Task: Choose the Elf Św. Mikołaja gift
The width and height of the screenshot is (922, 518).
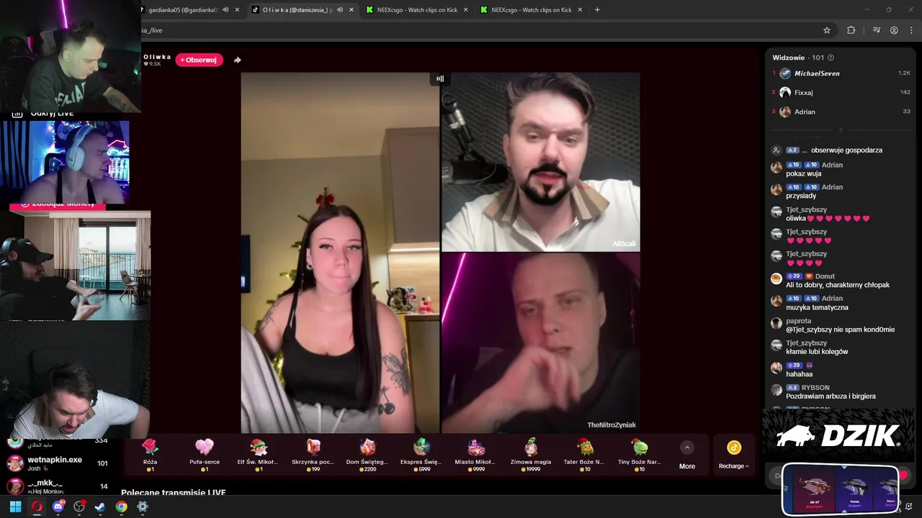Action: pos(258,455)
